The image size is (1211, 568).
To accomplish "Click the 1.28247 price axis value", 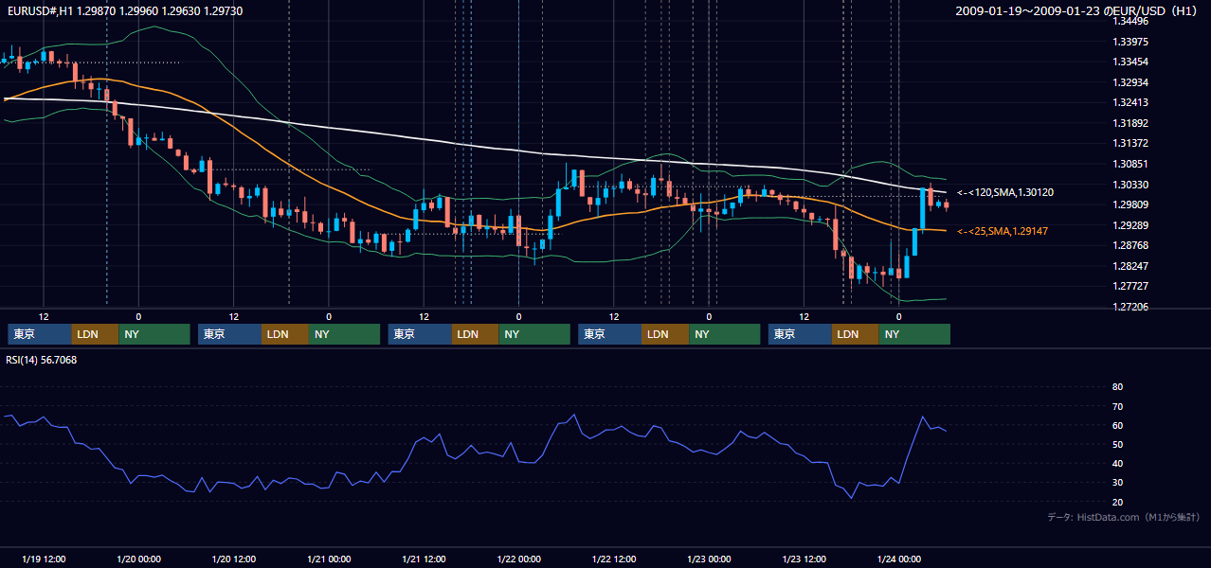I will point(1130,266).
